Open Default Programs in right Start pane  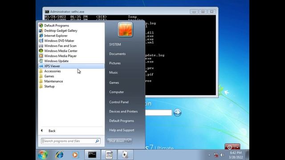[x=122, y=121]
